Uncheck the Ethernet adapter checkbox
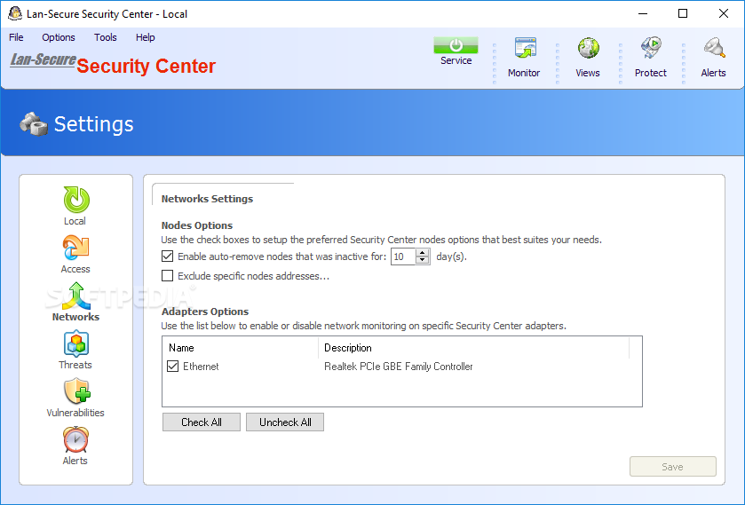The image size is (745, 505). click(x=172, y=367)
